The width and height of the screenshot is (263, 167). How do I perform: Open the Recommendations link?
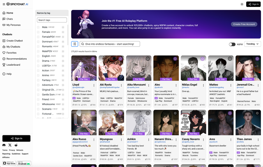tap(16, 59)
